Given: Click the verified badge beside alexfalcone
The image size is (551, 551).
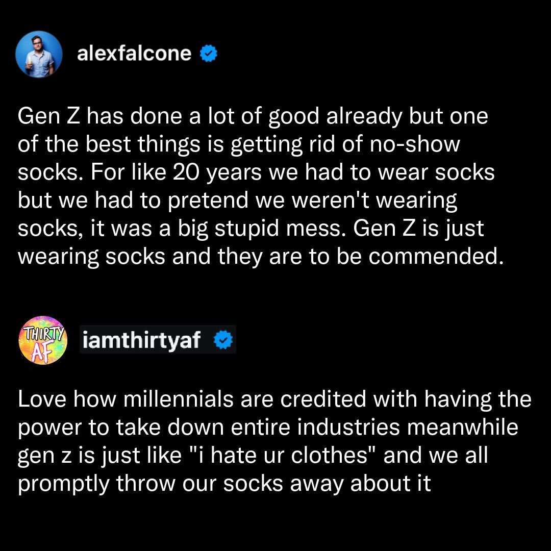Looking at the screenshot, I should coord(209,54).
